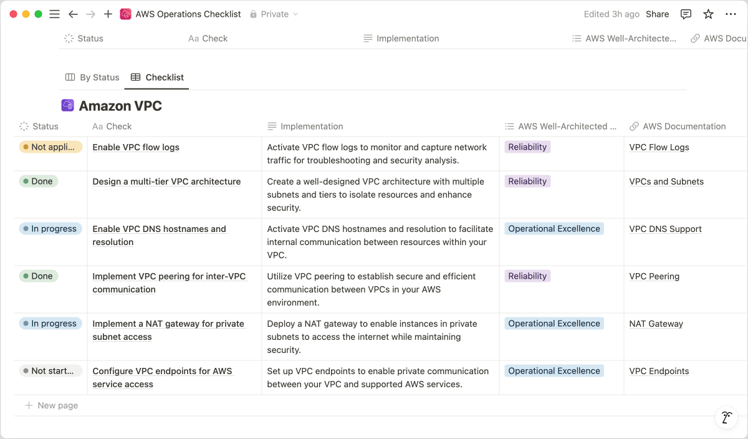Open Implement VPC peering for inter-VPC communication

tap(169, 282)
